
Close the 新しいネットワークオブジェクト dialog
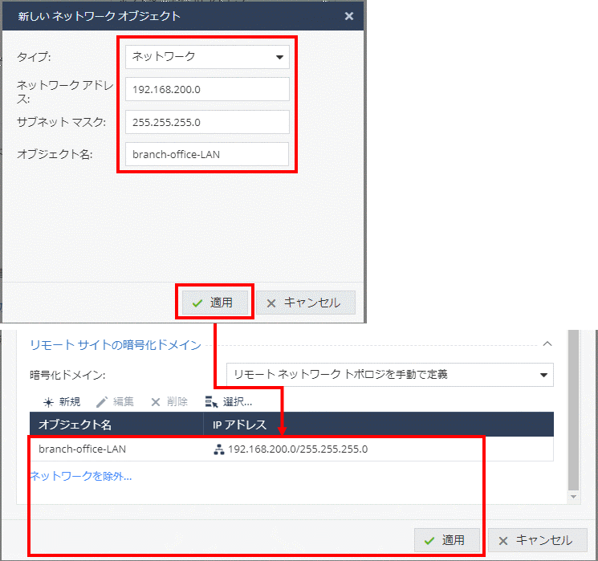tap(348, 16)
